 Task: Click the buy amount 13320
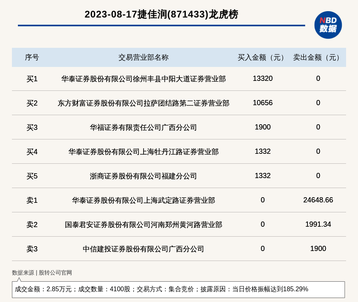(263, 78)
